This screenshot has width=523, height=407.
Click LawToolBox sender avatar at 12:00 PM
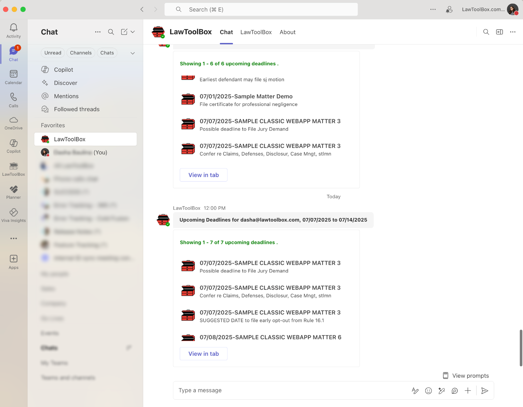point(163,220)
